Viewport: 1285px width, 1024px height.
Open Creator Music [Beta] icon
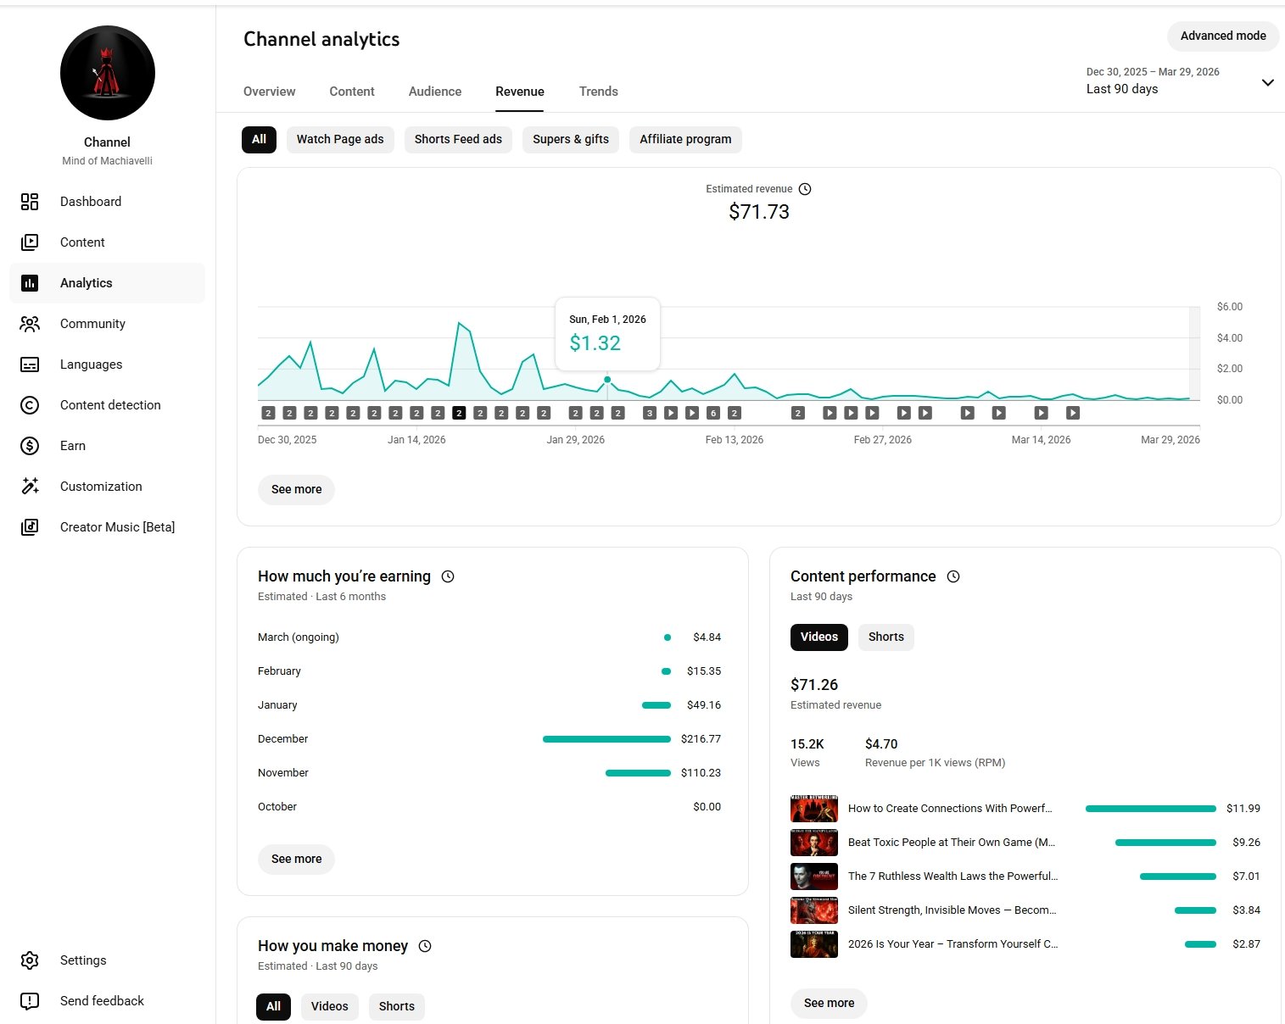click(x=30, y=527)
